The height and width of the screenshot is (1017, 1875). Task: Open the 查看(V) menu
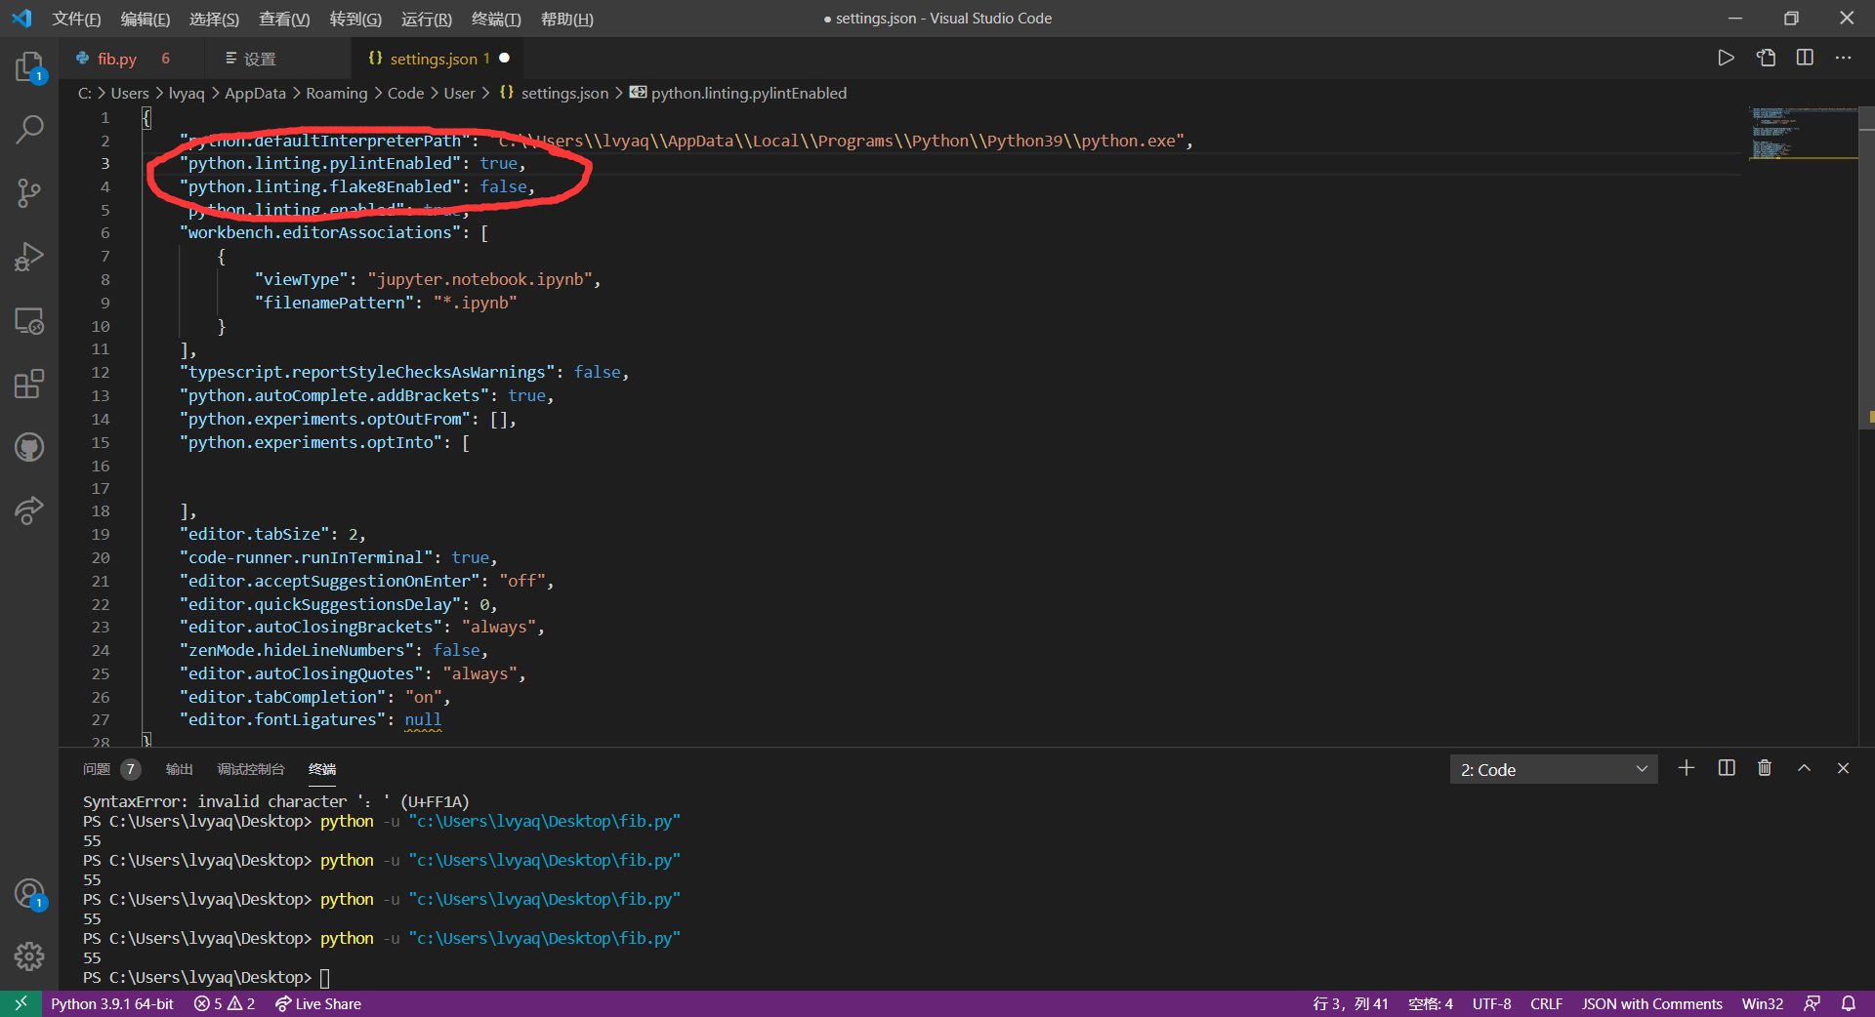[x=284, y=19]
